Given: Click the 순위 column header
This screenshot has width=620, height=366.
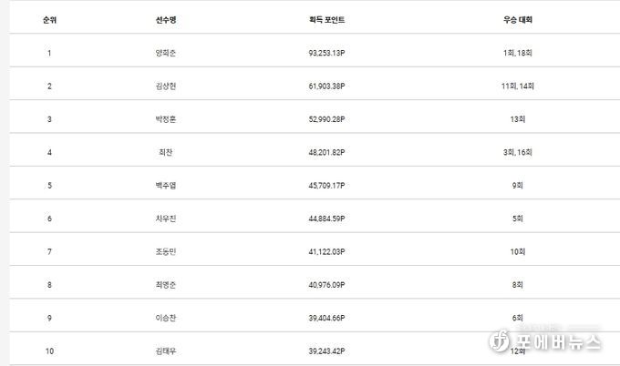Looking at the screenshot, I should tap(49, 20).
